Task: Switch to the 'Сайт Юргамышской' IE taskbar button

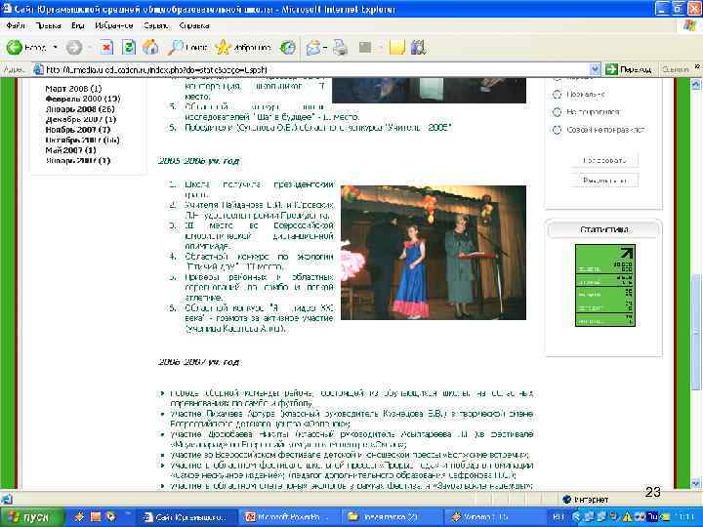Action: [186, 517]
